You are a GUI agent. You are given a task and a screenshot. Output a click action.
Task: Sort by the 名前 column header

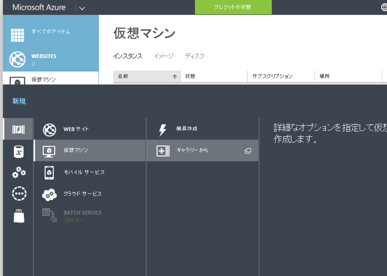coord(147,76)
